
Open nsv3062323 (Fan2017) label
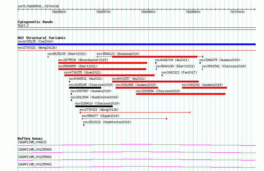point(179,72)
